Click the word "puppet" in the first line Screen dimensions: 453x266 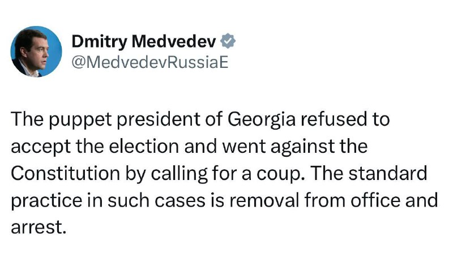(x=78, y=121)
